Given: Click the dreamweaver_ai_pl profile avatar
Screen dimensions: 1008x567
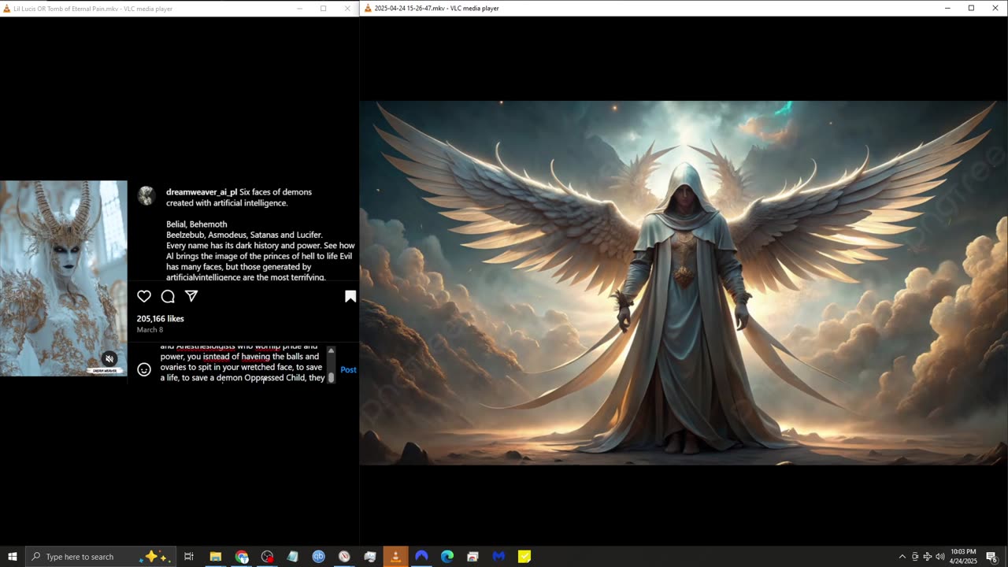Looking at the screenshot, I should pyautogui.click(x=146, y=196).
